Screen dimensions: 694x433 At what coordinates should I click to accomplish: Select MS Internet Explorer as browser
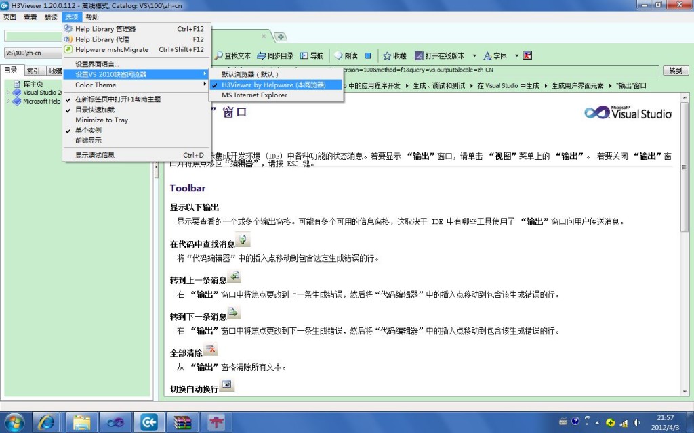tap(277, 95)
